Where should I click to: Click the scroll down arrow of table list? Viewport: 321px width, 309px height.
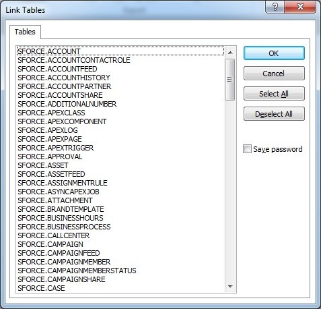230,287
